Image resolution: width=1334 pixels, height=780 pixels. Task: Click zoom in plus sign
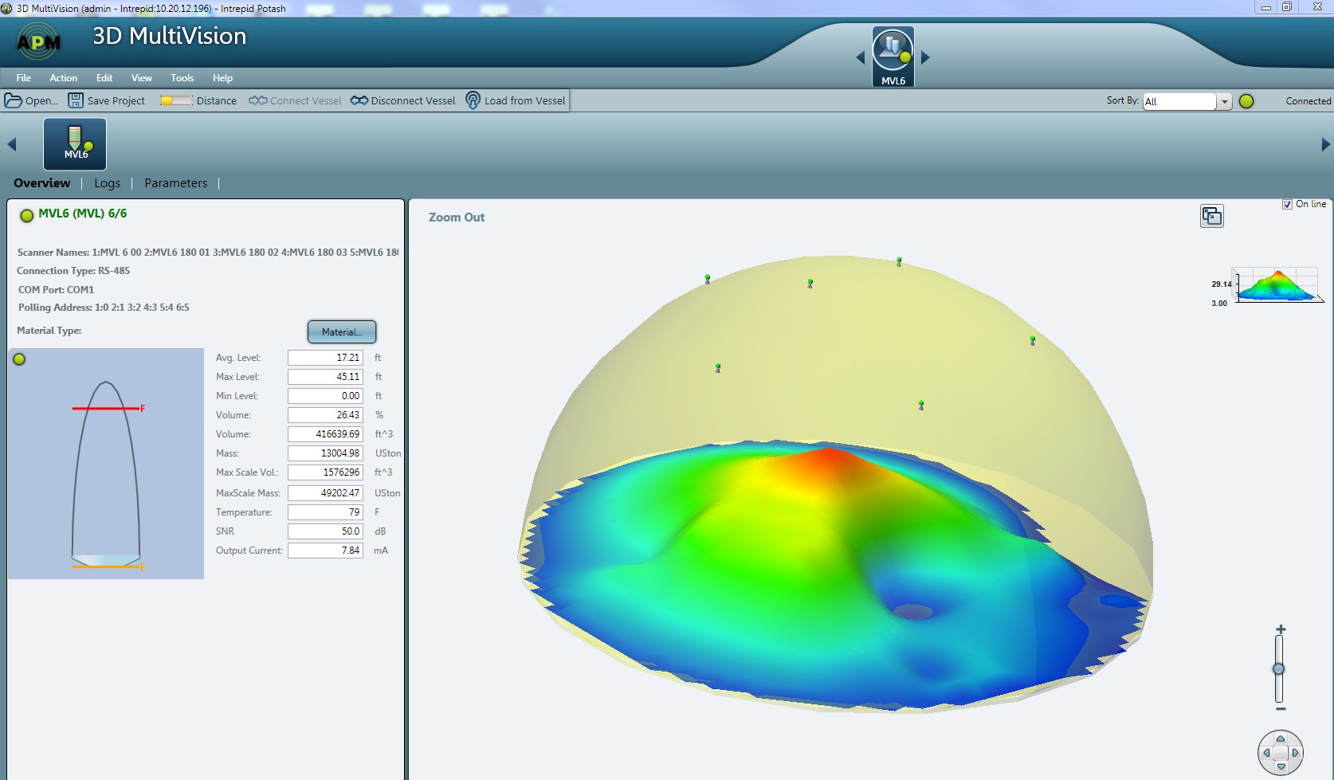(x=1281, y=629)
